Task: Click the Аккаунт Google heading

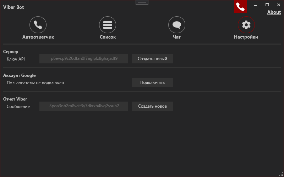Action: coord(20,75)
